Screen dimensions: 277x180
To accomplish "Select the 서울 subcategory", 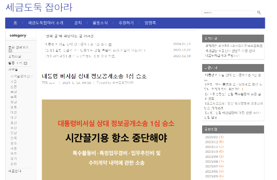I will (x=13, y=81).
